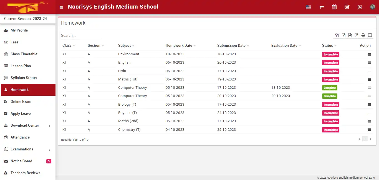Export homework table to Excel

click(343, 35)
